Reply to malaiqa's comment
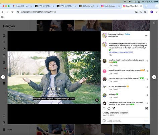Image resolution: width=159 pixels, height=135 pixels. (x=115, y=97)
